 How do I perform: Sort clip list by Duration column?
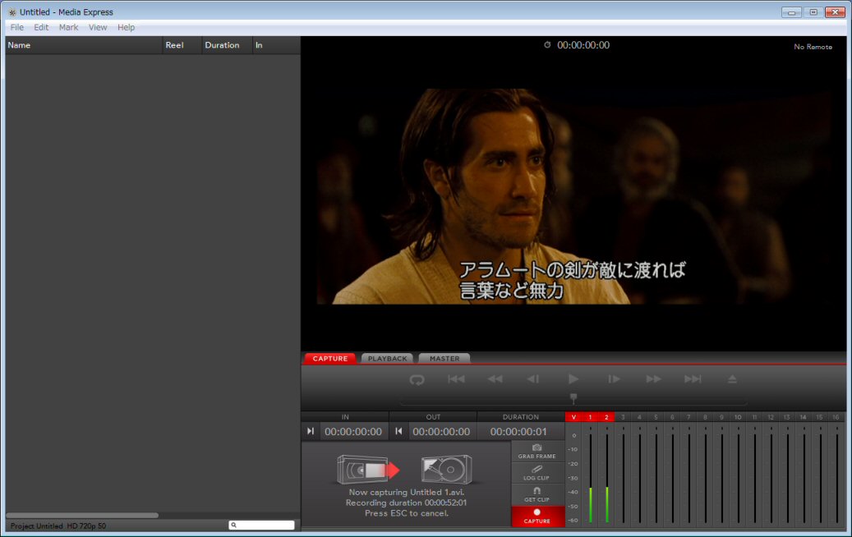[x=227, y=45]
